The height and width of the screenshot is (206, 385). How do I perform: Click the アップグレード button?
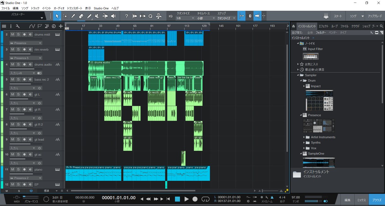point(375,16)
